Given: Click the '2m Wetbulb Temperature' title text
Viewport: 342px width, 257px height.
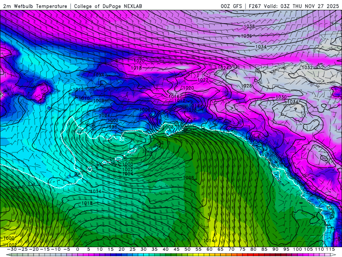Looking at the screenshot, I should click(x=35, y=6).
